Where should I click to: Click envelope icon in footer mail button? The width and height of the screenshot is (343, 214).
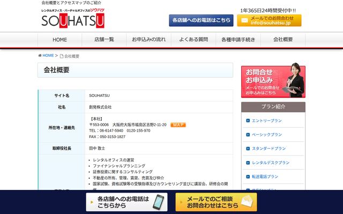click(x=247, y=201)
